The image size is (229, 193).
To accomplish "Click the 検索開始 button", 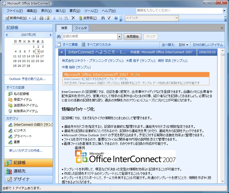I will point(133,36).
